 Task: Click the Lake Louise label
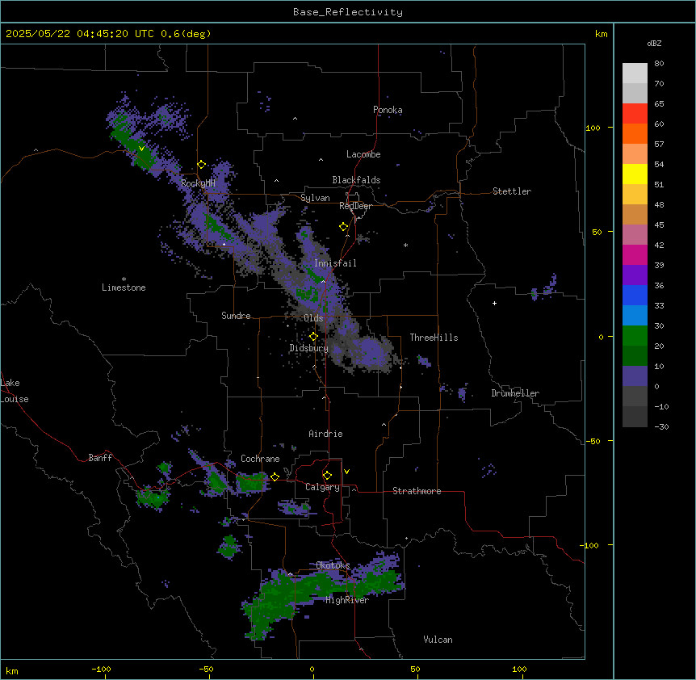pos(15,391)
